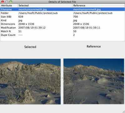This screenshot has height=113, width=125.
Task: Click the reference filename monthamsommetII.jpg cell
Action: [x=87, y=9]
